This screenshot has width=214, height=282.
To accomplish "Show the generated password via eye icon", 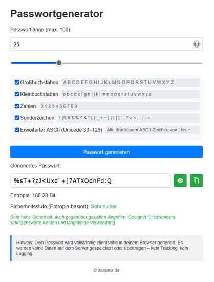I will [180, 180].
